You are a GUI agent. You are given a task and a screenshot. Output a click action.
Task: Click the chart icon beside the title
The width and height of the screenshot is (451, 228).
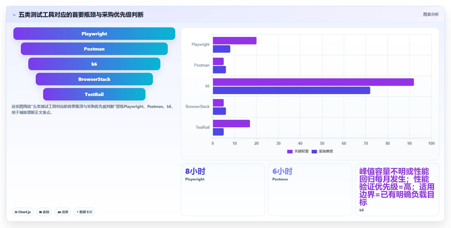coord(14,15)
